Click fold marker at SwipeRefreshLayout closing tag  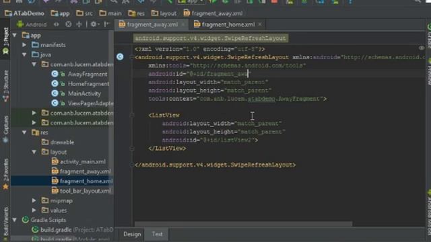click(132, 165)
